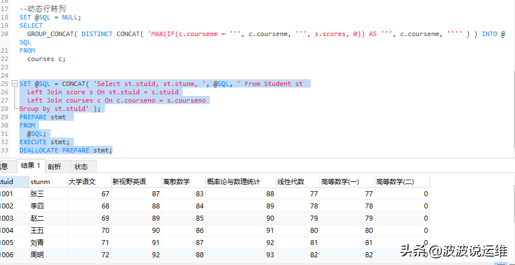This screenshot has height=265, width=515.
Task: Click 李四's 线性代数 score 78
Action: point(298,206)
